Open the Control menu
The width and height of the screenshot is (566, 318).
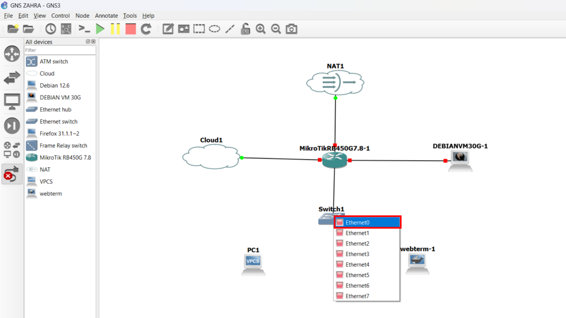[60, 15]
